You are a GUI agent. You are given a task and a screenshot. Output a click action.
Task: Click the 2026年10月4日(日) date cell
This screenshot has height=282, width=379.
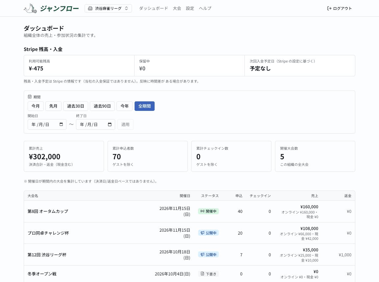[x=172, y=274]
